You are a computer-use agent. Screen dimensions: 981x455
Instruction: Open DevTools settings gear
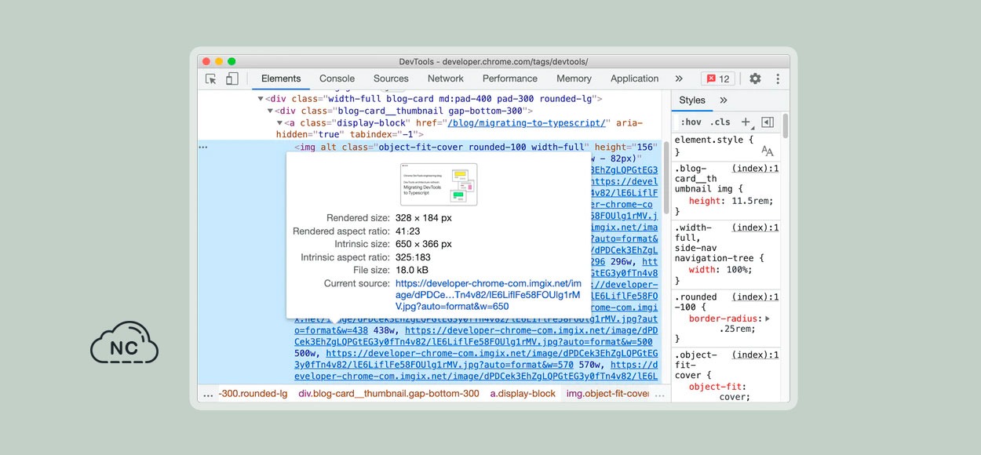point(755,78)
